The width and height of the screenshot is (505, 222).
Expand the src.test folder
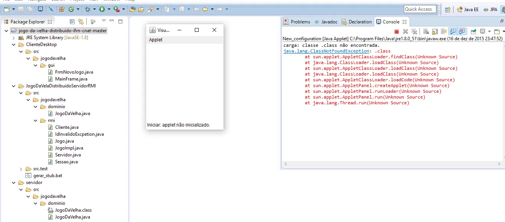[21, 169]
